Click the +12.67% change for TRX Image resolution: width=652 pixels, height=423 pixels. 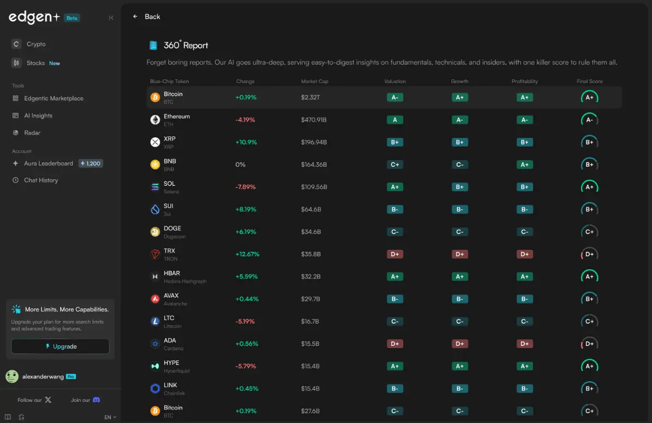pos(247,254)
